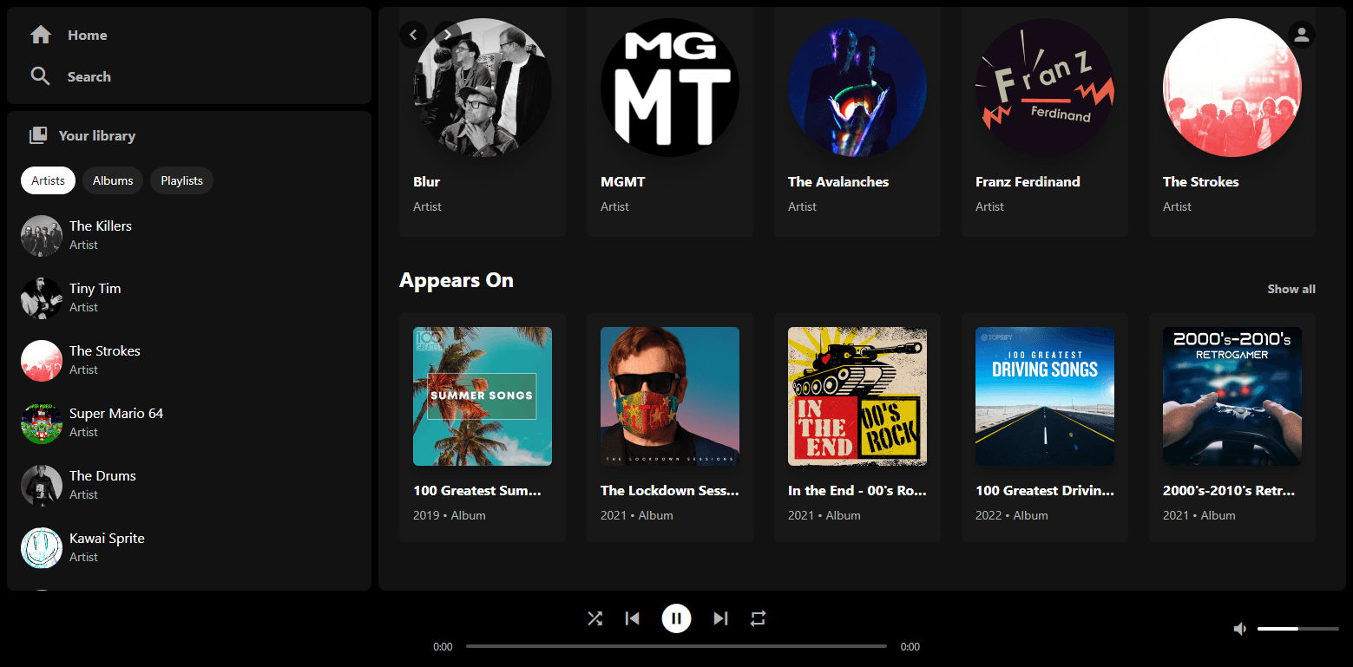This screenshot has height=667, width=1353.
Task: Go back with the left arrow button
Action: coord(413,35)
